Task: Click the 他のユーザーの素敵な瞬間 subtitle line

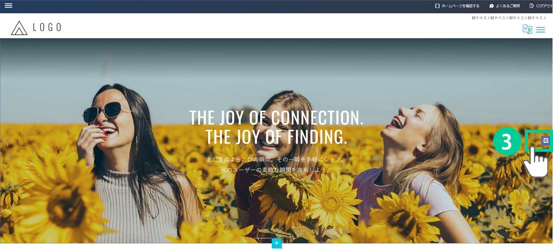Action: coord(276,170)
